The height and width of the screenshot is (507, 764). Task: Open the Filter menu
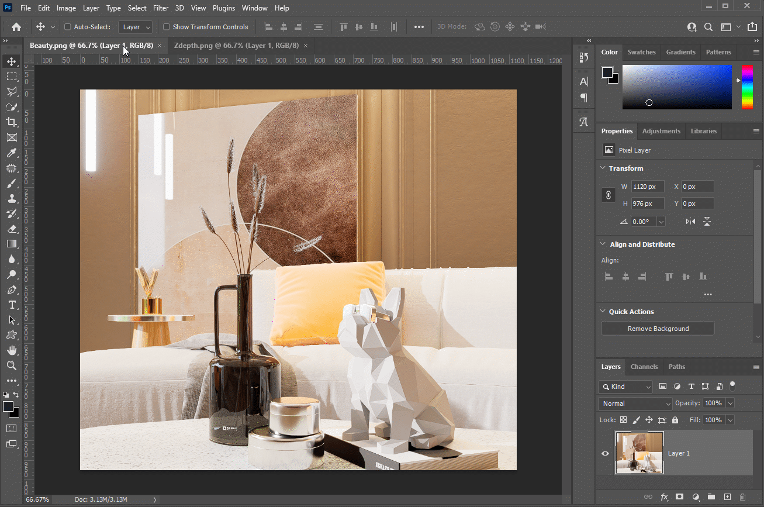tap(161, 8)
